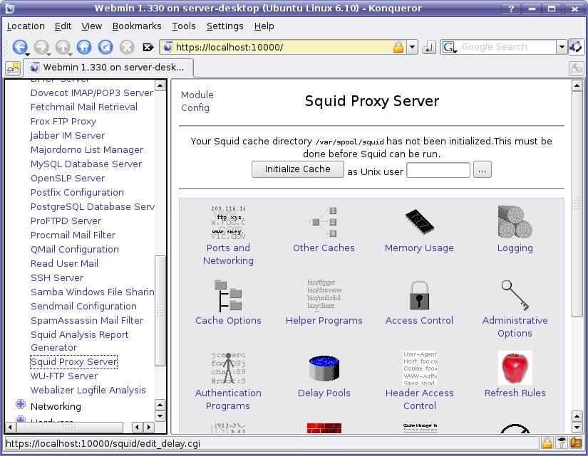Click the '...' user chooser button
This screenshot has width=588, height=456.
(x=483, y=170)
